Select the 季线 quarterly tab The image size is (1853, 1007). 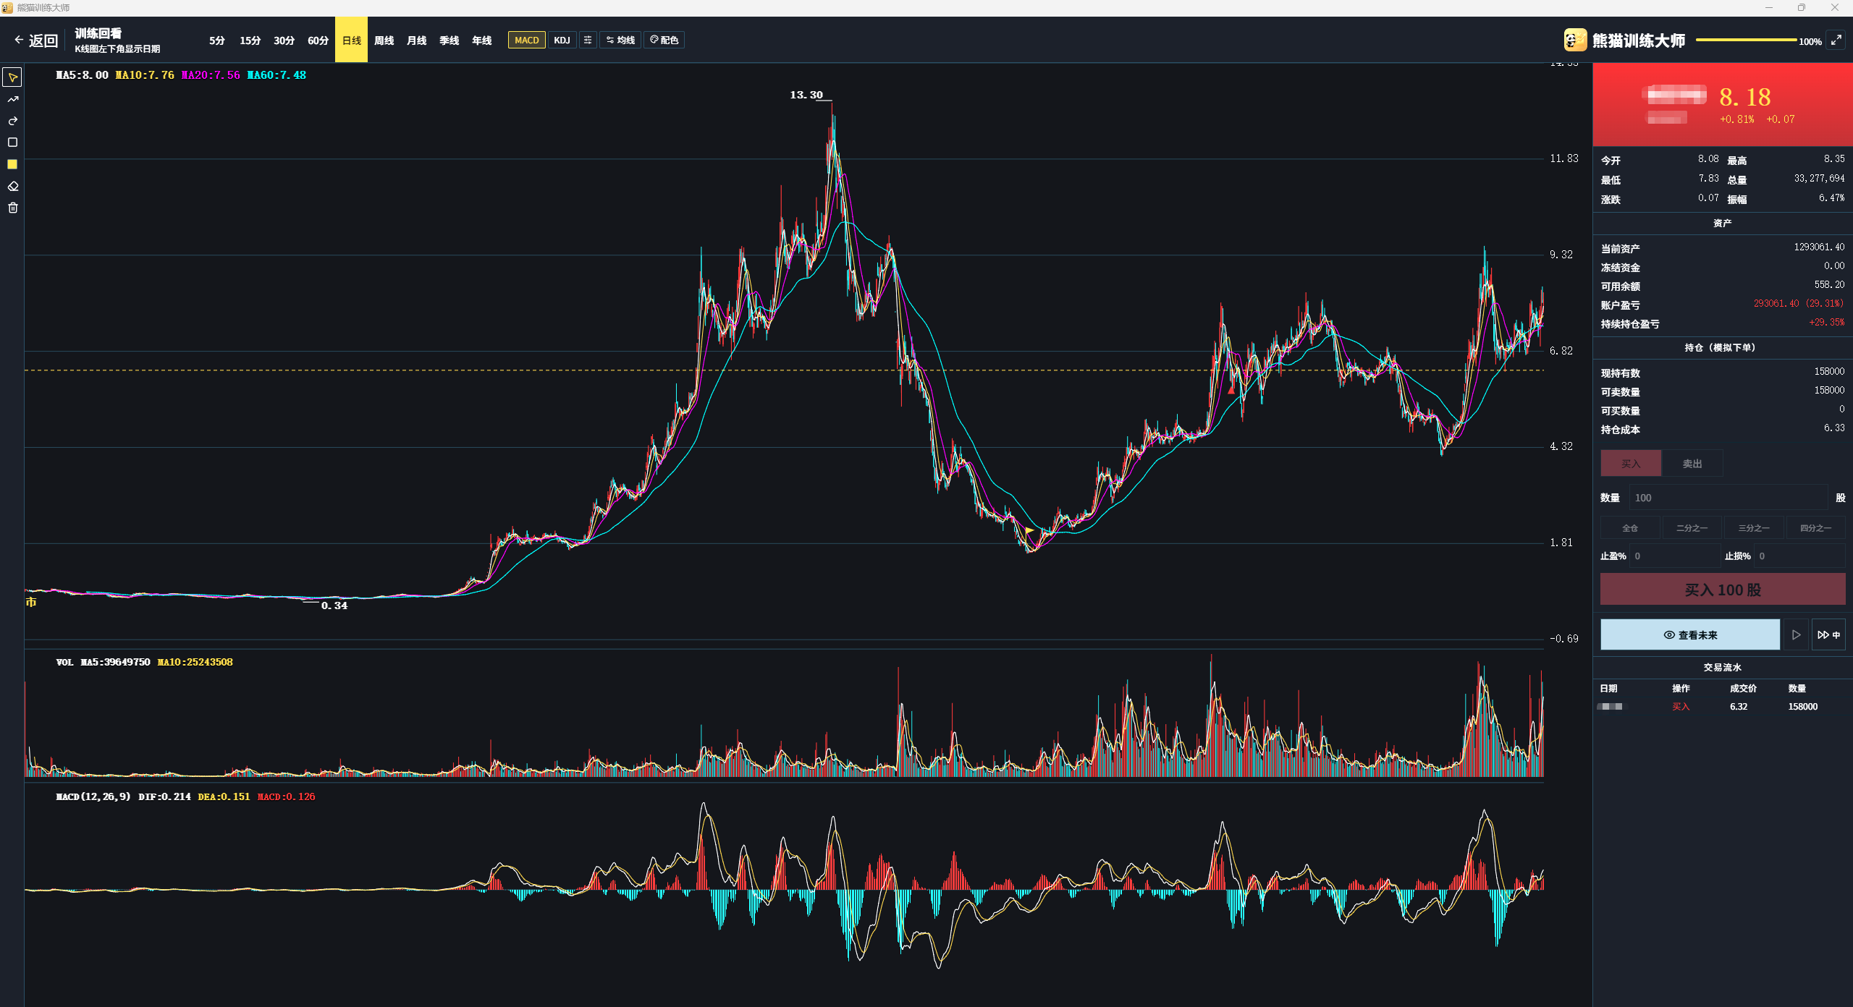click(449, 41)
